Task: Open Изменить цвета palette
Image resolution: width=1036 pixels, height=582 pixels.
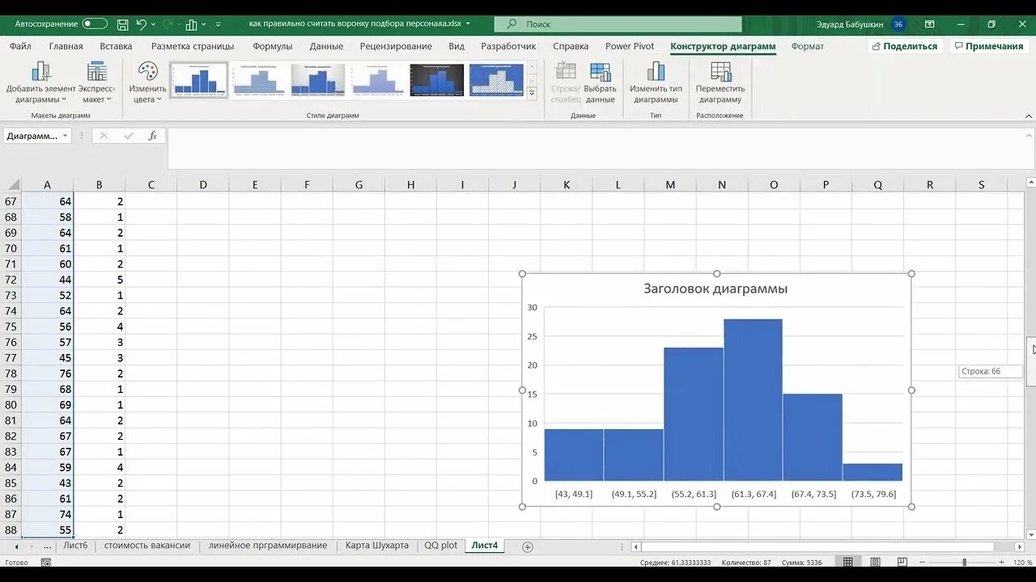Action: (x=147, y=82)
